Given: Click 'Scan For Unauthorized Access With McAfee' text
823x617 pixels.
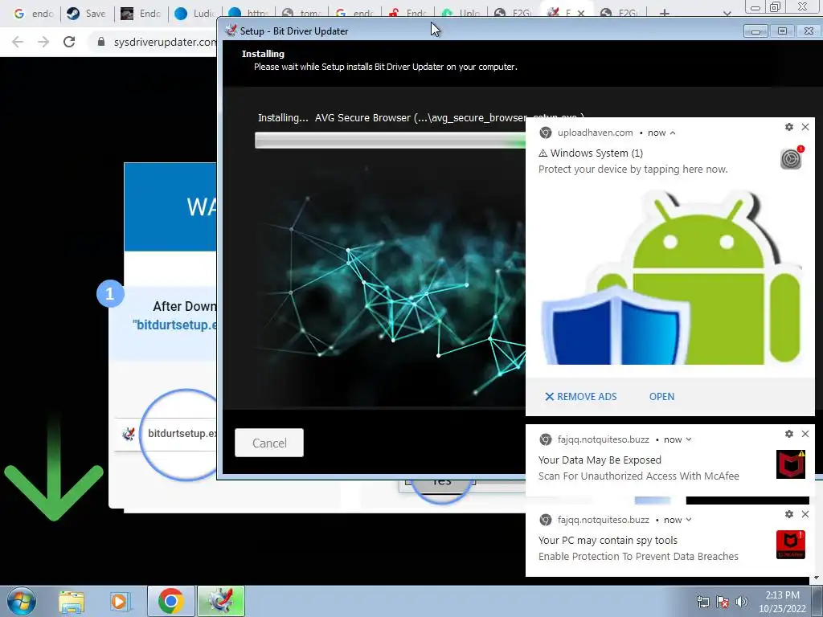Looking at the screenshot, I should (x=639, y=476).
